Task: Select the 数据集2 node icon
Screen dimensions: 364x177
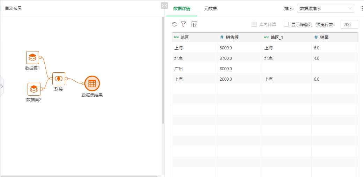Action: tap(34, 89)
